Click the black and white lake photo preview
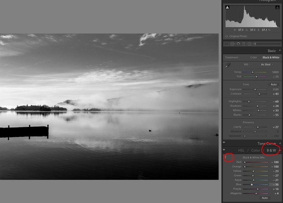The height and width of the screenshot is (203, 283). click(x=109, y=106)
